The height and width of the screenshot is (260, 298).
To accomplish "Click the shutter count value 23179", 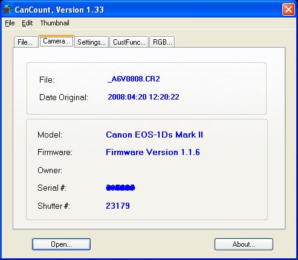I will coord(118,206).
